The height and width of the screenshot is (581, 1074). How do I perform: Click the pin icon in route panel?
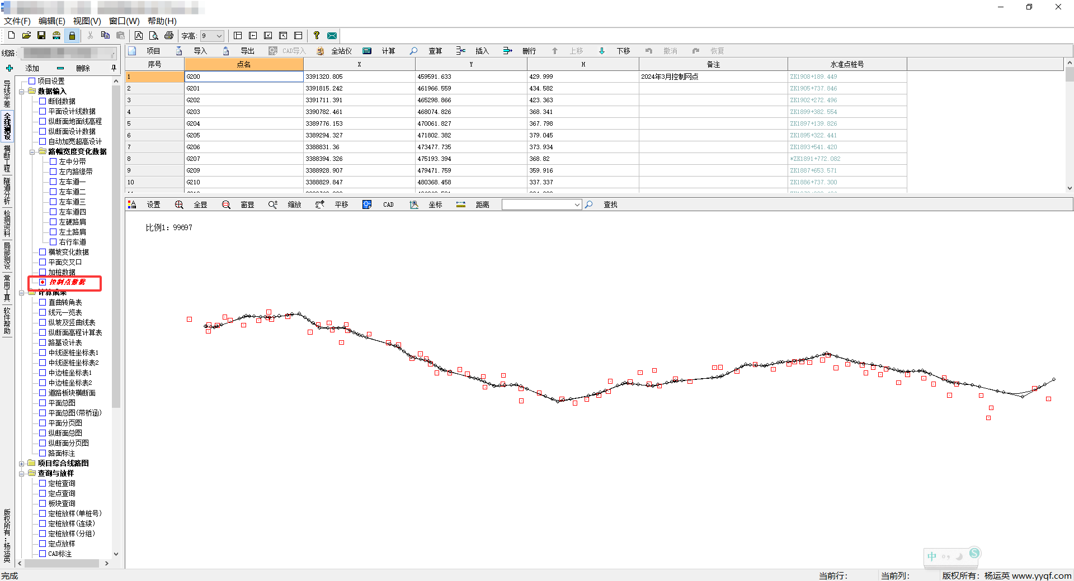tap(114, 68)
